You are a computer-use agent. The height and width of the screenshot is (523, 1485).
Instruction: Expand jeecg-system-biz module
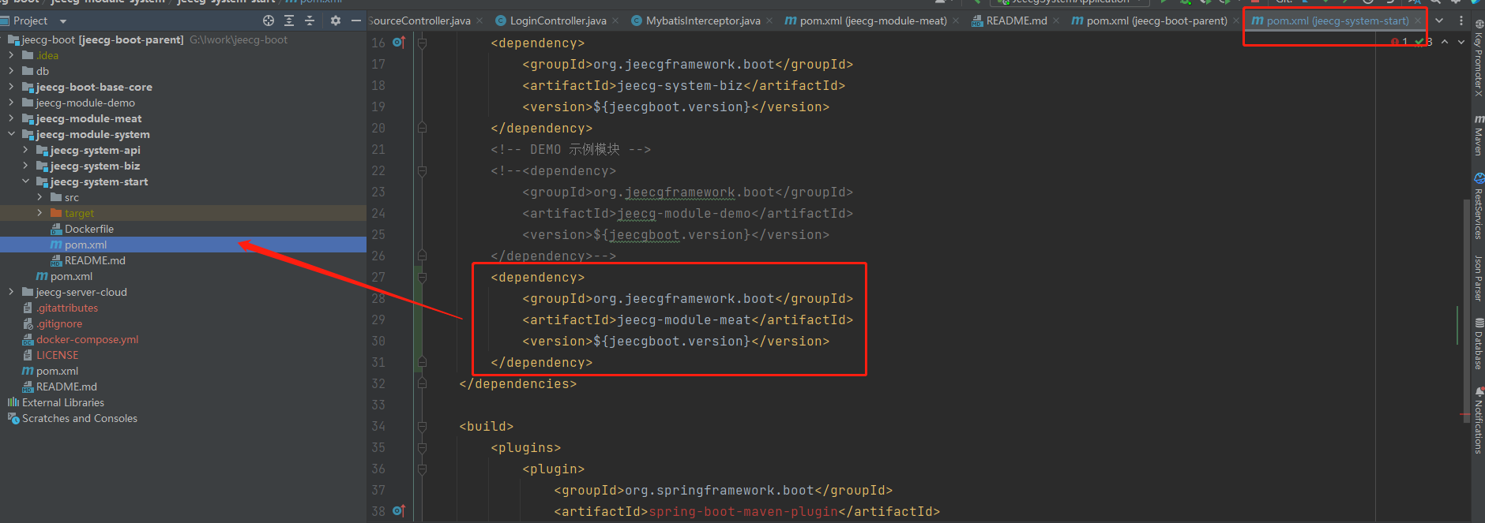25,166
